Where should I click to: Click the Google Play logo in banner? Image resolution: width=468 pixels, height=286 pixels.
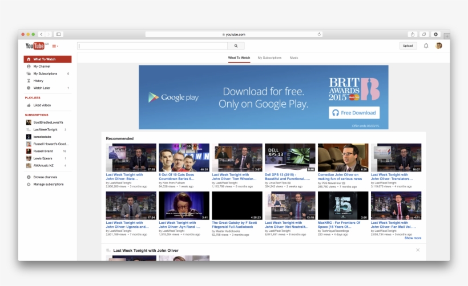click(x=174, y=97)
